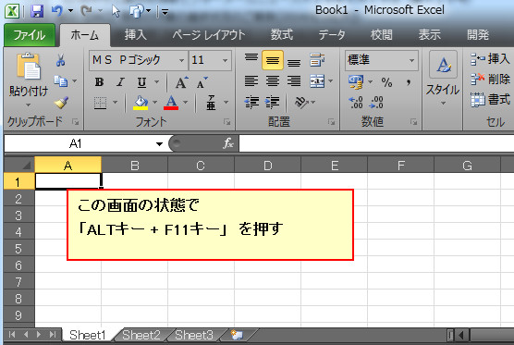Click the Redo arrow icon

tap(86, 11)
